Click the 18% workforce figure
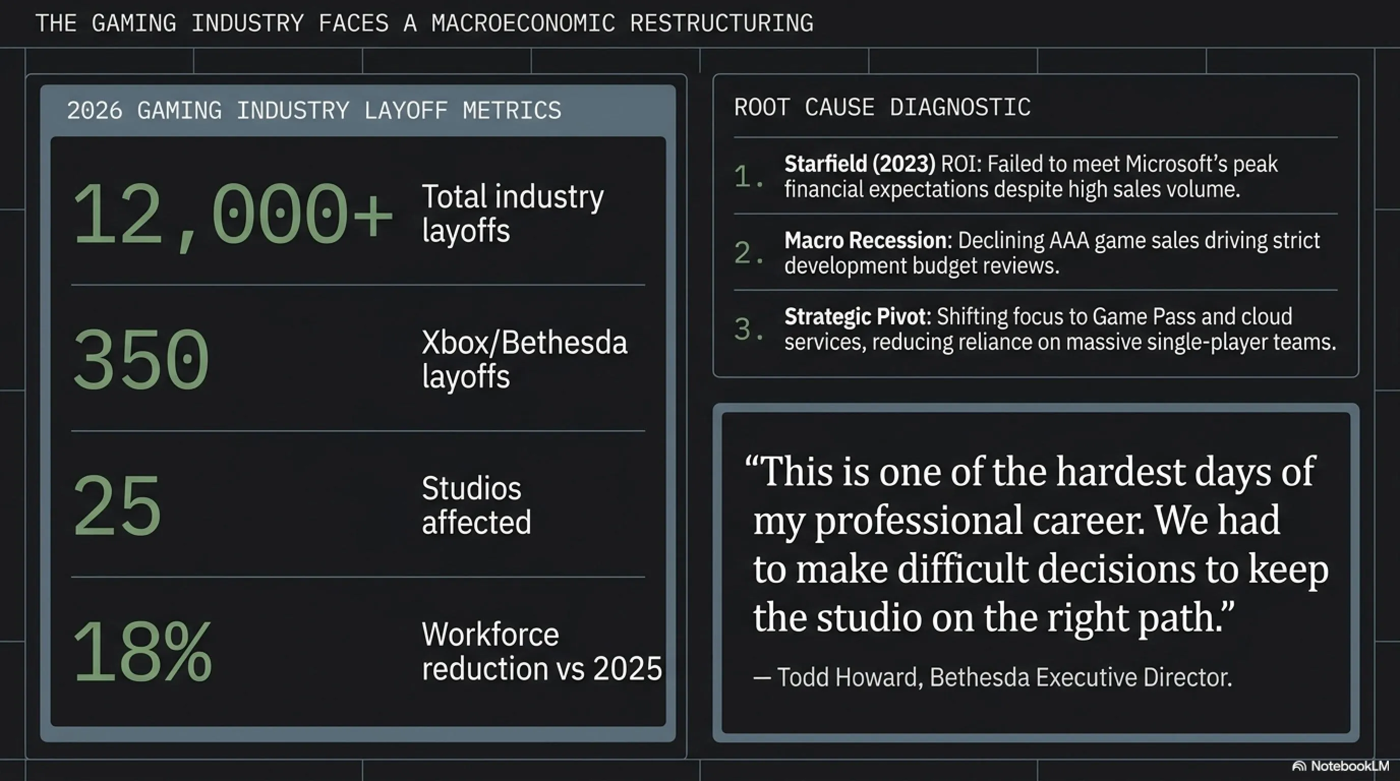 [142, 652]
